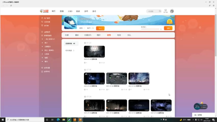Click the gear icon at window top right
The image size is (217, 122).
click(x=213, y=5)
